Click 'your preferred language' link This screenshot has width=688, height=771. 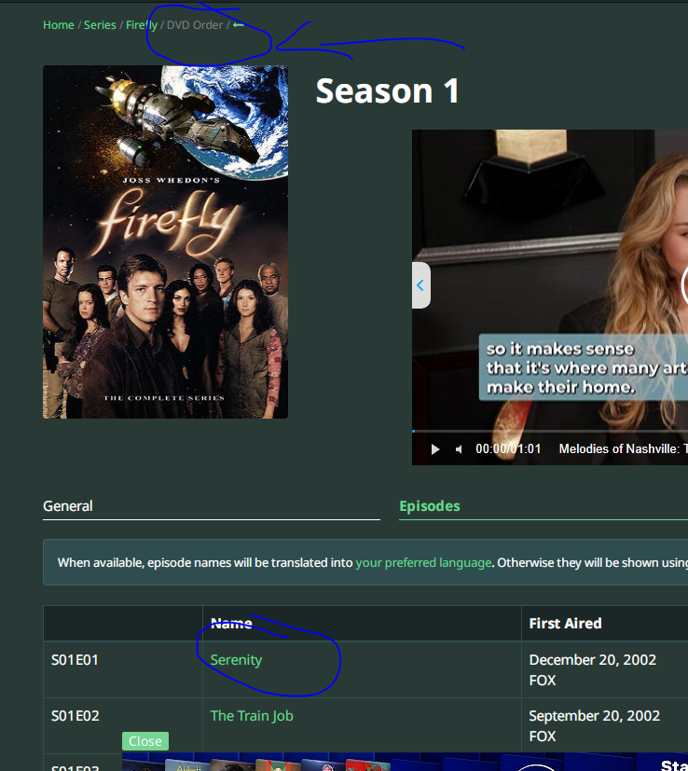(422, 563)
